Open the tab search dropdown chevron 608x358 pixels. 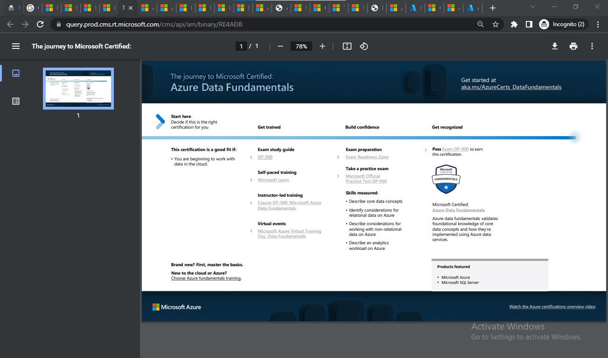tap(532, 7)
